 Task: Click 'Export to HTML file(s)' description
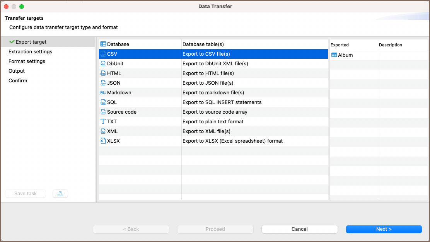point(208,73)
